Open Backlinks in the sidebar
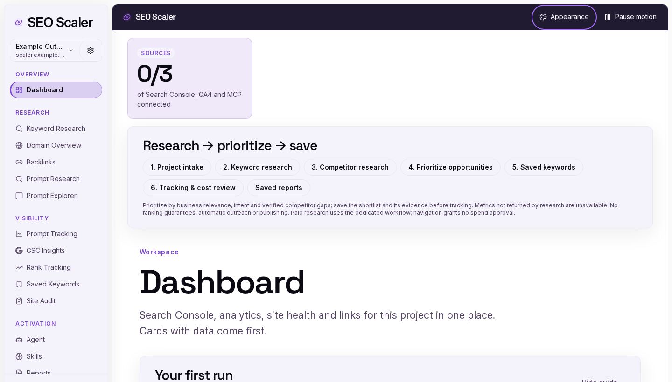The image size is (672, 382). [x=56, y=162]
